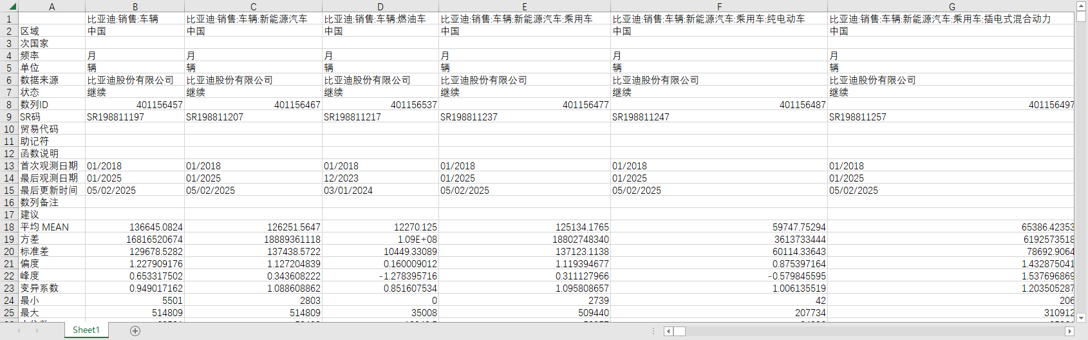Click the '频率' label cell

click(x=52, y=55)
